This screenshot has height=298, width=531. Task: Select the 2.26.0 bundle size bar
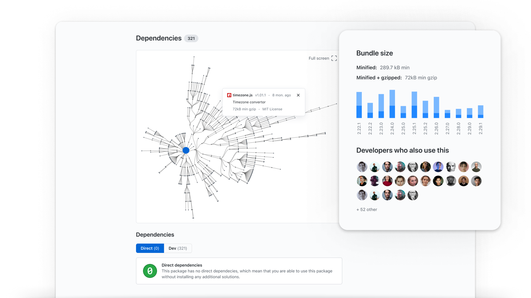coord(436,107)
